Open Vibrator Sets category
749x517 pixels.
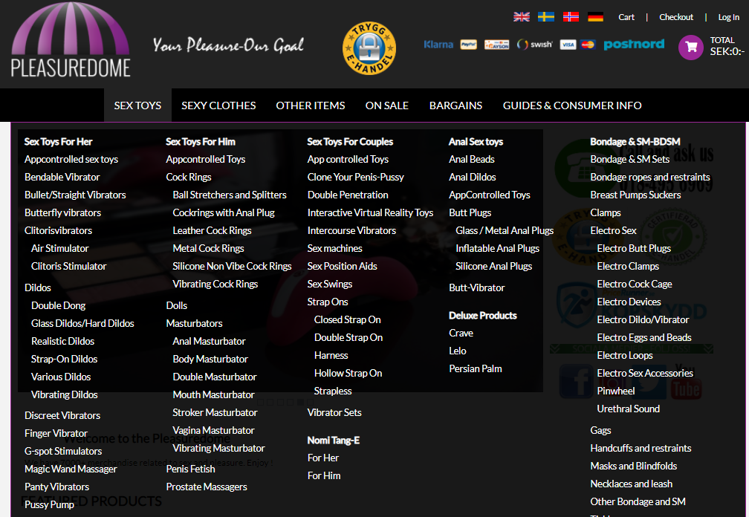click(x=334, y=412)
